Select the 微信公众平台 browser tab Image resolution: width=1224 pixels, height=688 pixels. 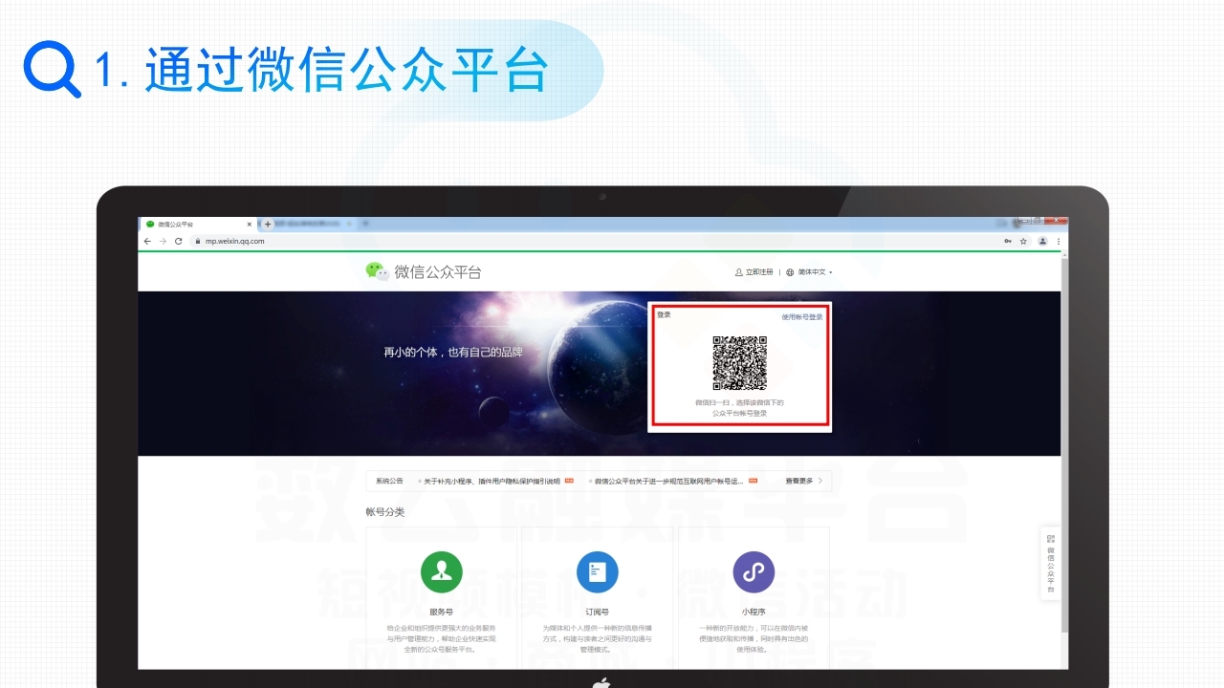pyautogui.click(x=197, y=224)
